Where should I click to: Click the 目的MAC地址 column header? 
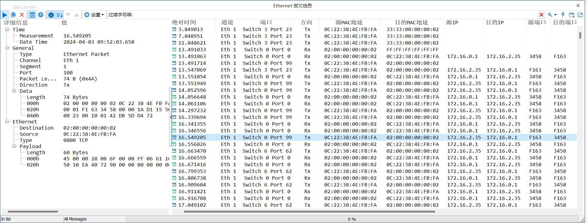click(411, 22)
